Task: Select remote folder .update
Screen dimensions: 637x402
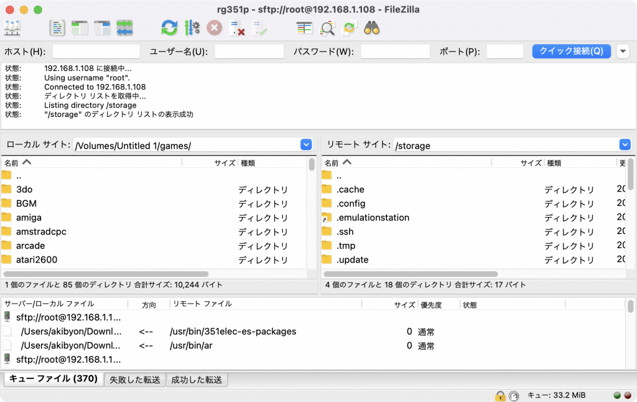Action: coord(473,259)
